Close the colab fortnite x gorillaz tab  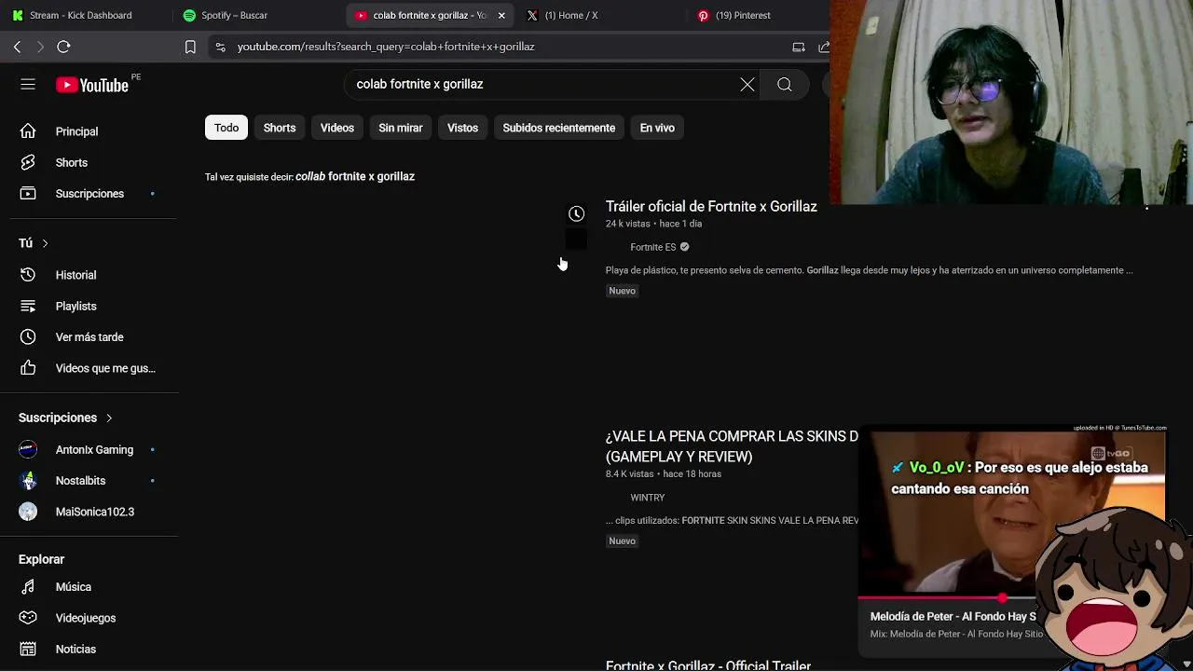501,15
